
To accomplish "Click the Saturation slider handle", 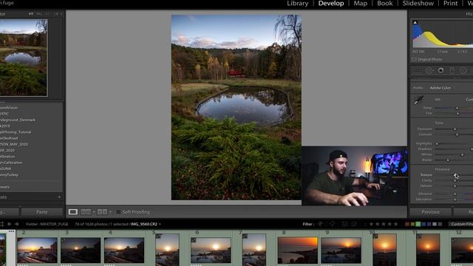I will click(x=455, y=199).
